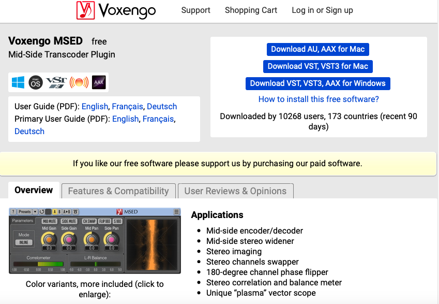Click the macOS compatibility icon
The image size is (439, 304).
tap(35, 82)
